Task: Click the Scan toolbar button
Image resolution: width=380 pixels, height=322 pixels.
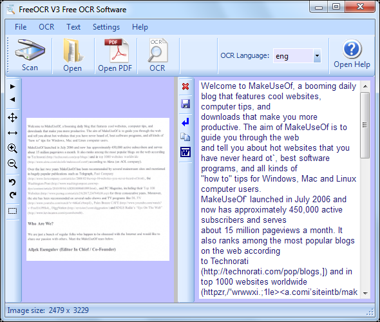Action: coord(30,55)
